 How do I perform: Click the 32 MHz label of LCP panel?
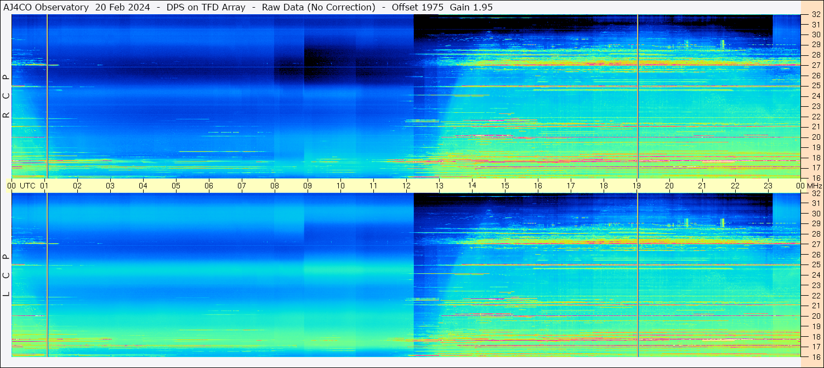[816, 193]
